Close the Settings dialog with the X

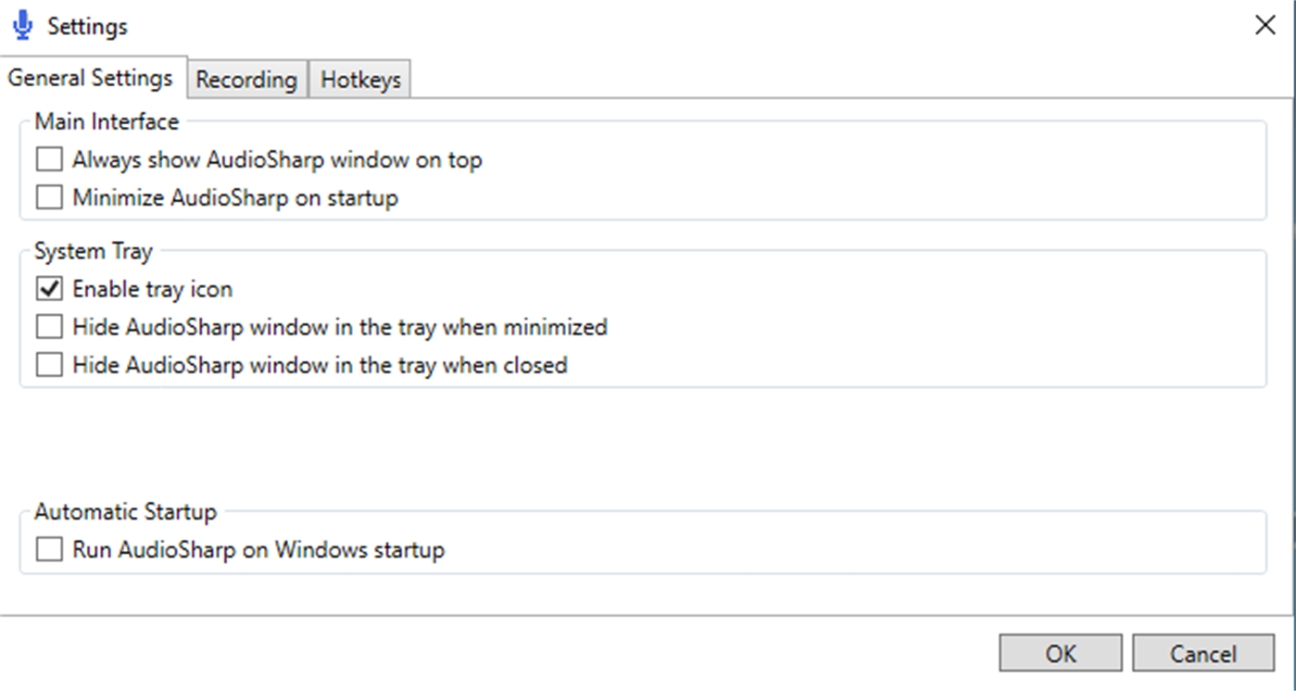tap(1265, 26)
